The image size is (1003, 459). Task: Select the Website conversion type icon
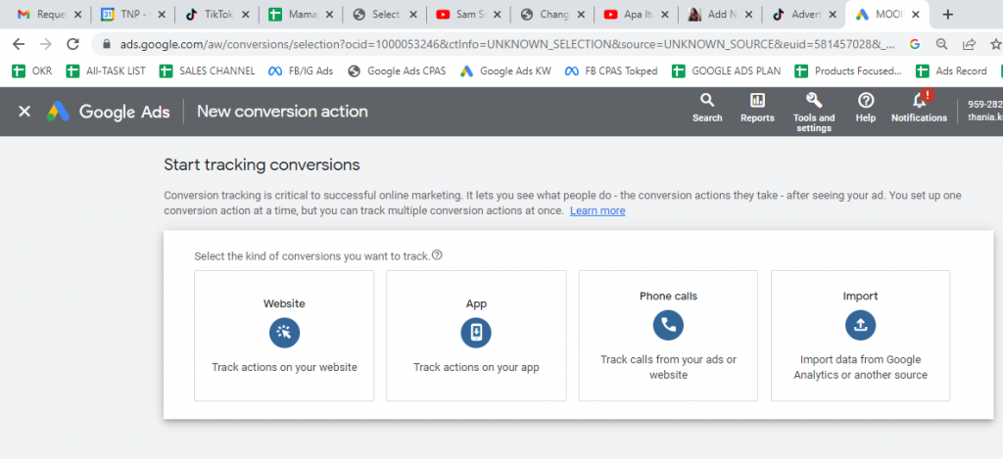[284, 333]
